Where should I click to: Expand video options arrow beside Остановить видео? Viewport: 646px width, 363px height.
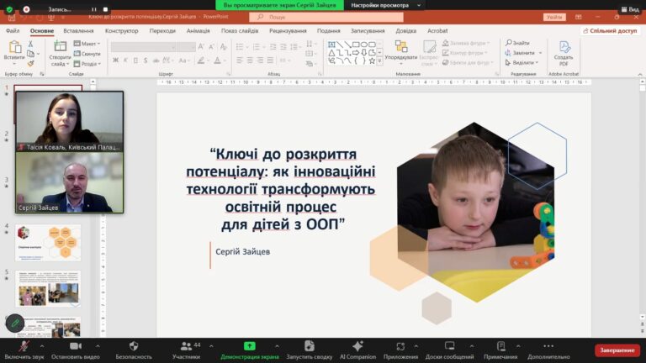(x=98, y=345)
